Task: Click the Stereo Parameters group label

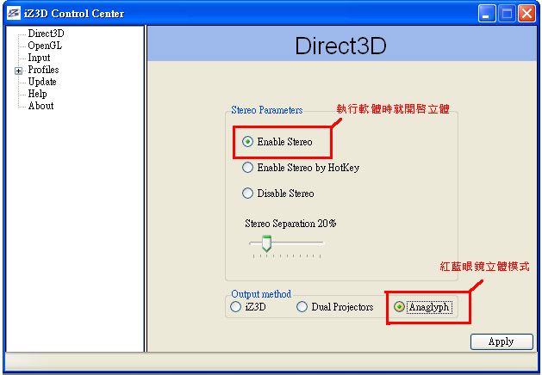Action: pos(267,110)
